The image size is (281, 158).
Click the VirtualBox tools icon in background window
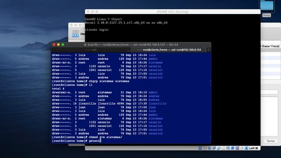coord(75,34)
